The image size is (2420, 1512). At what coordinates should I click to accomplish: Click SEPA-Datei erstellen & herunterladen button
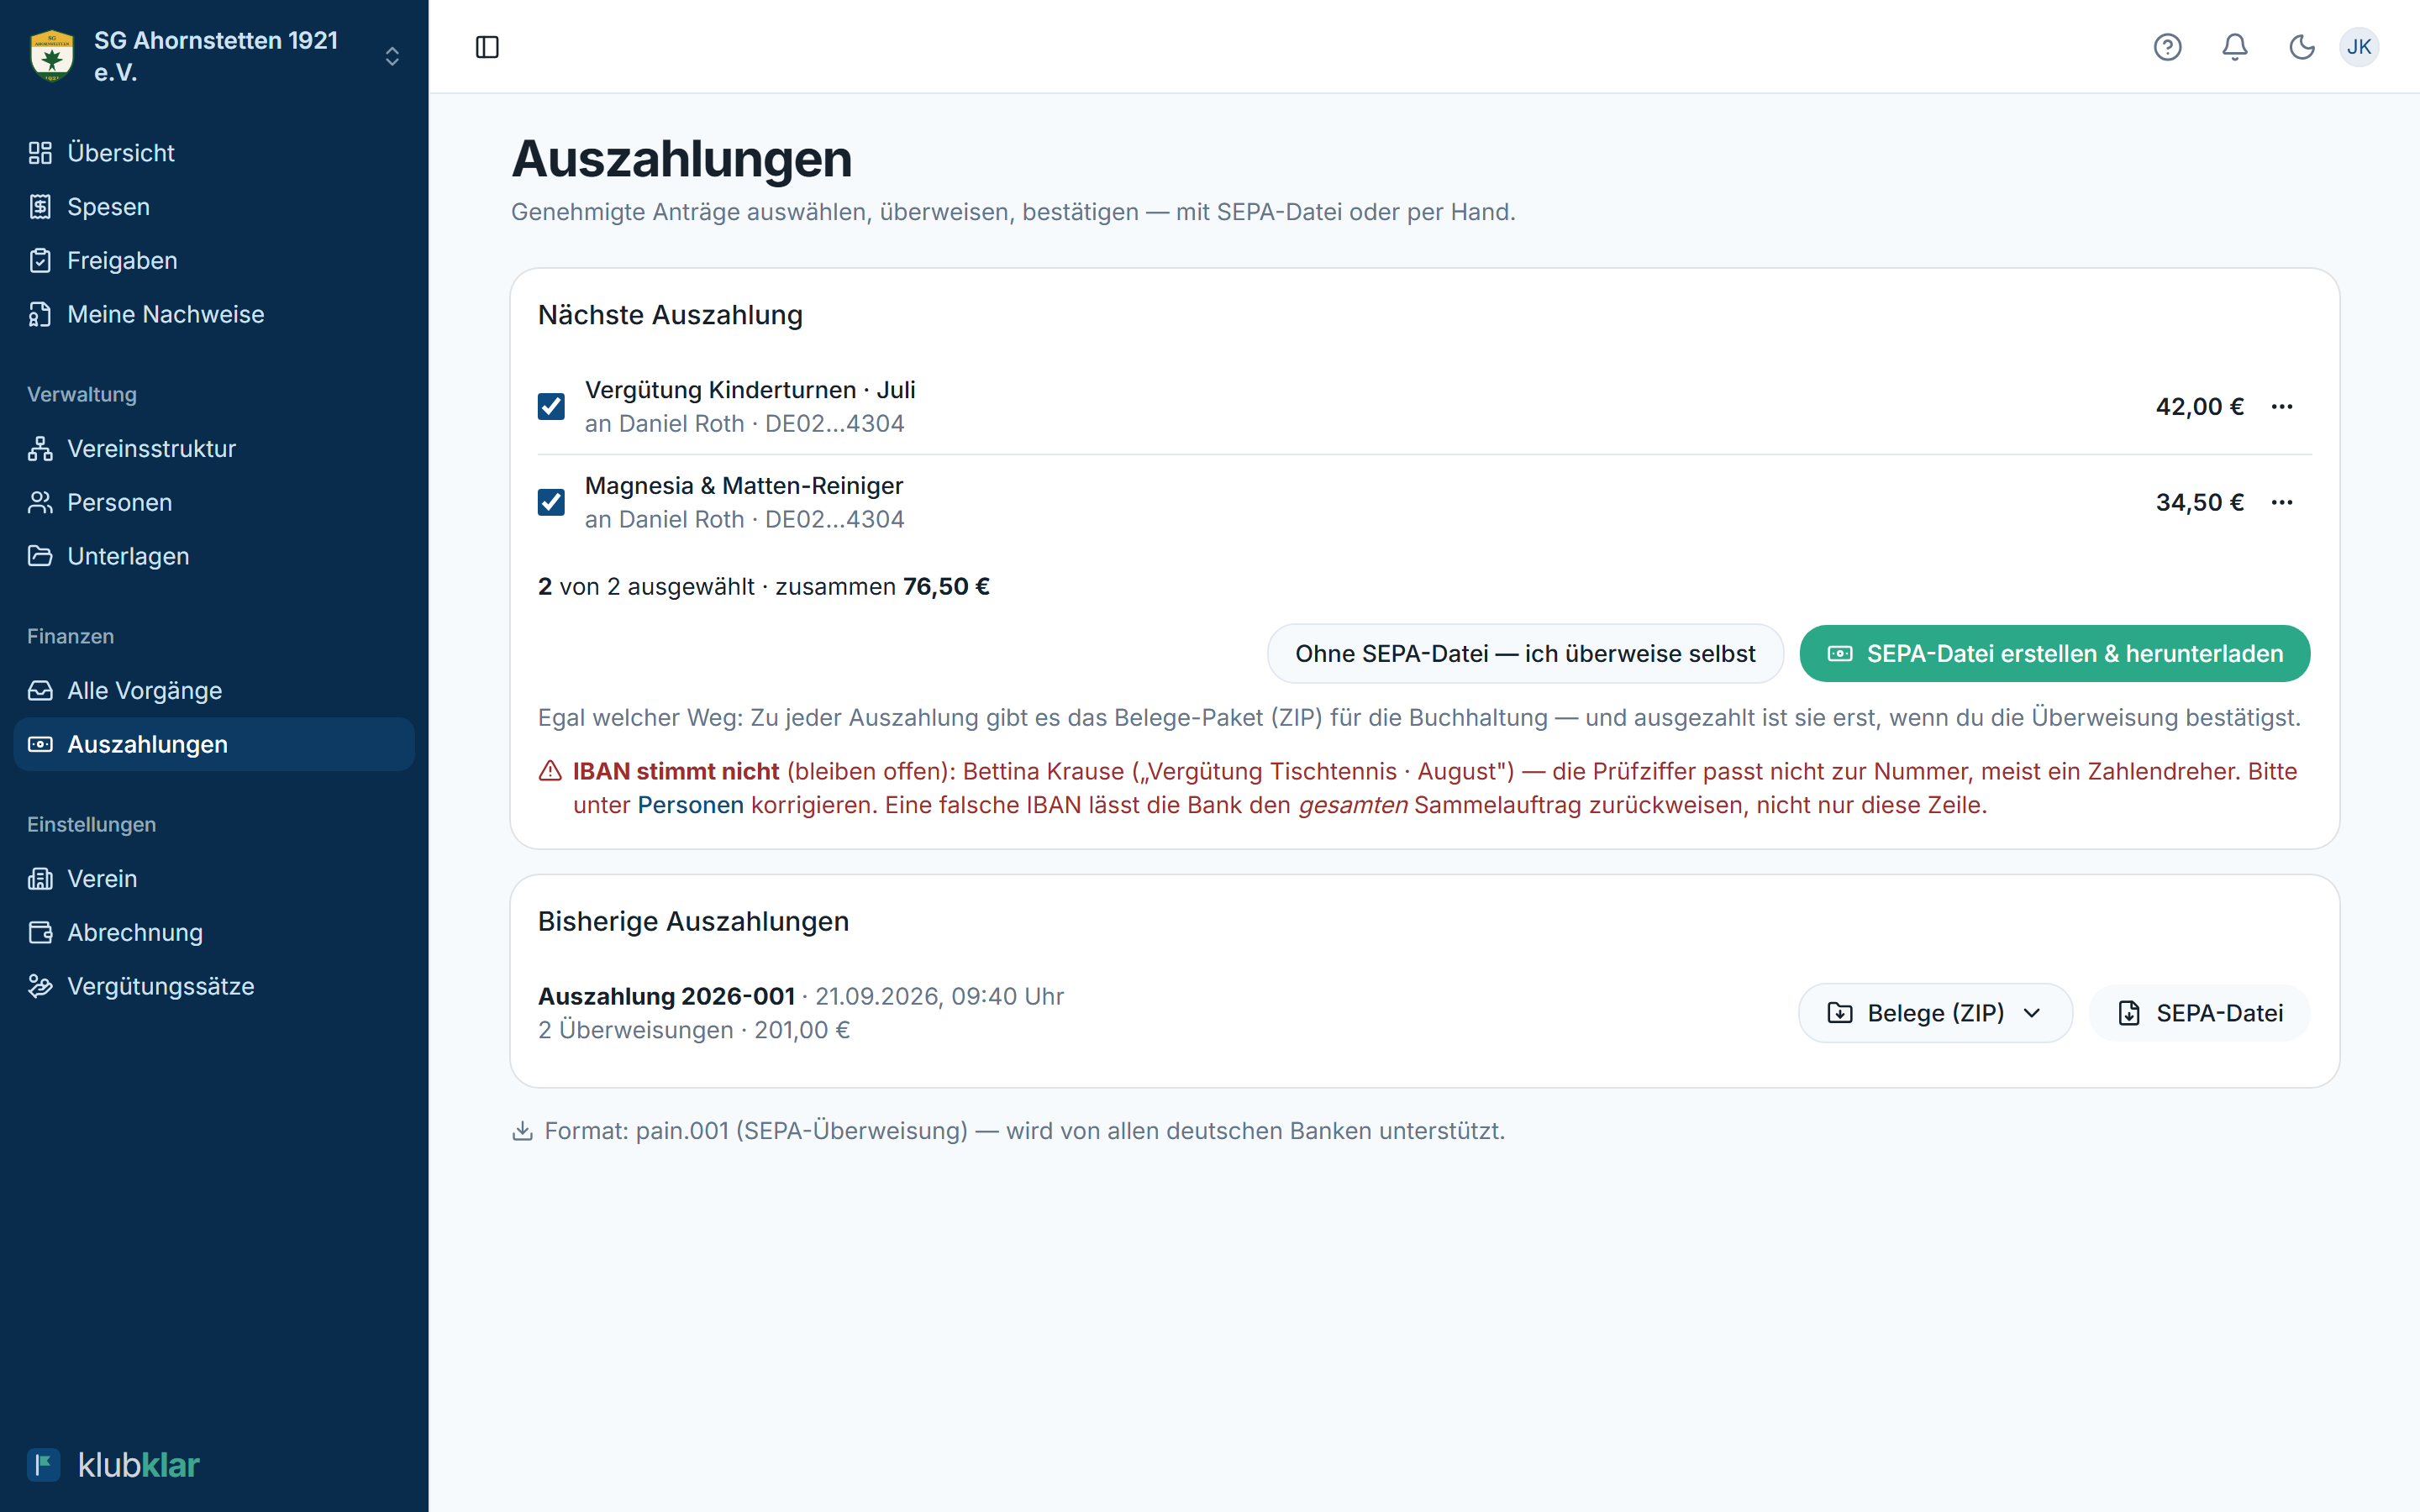pyautogui.click(x=2054, y=654)
